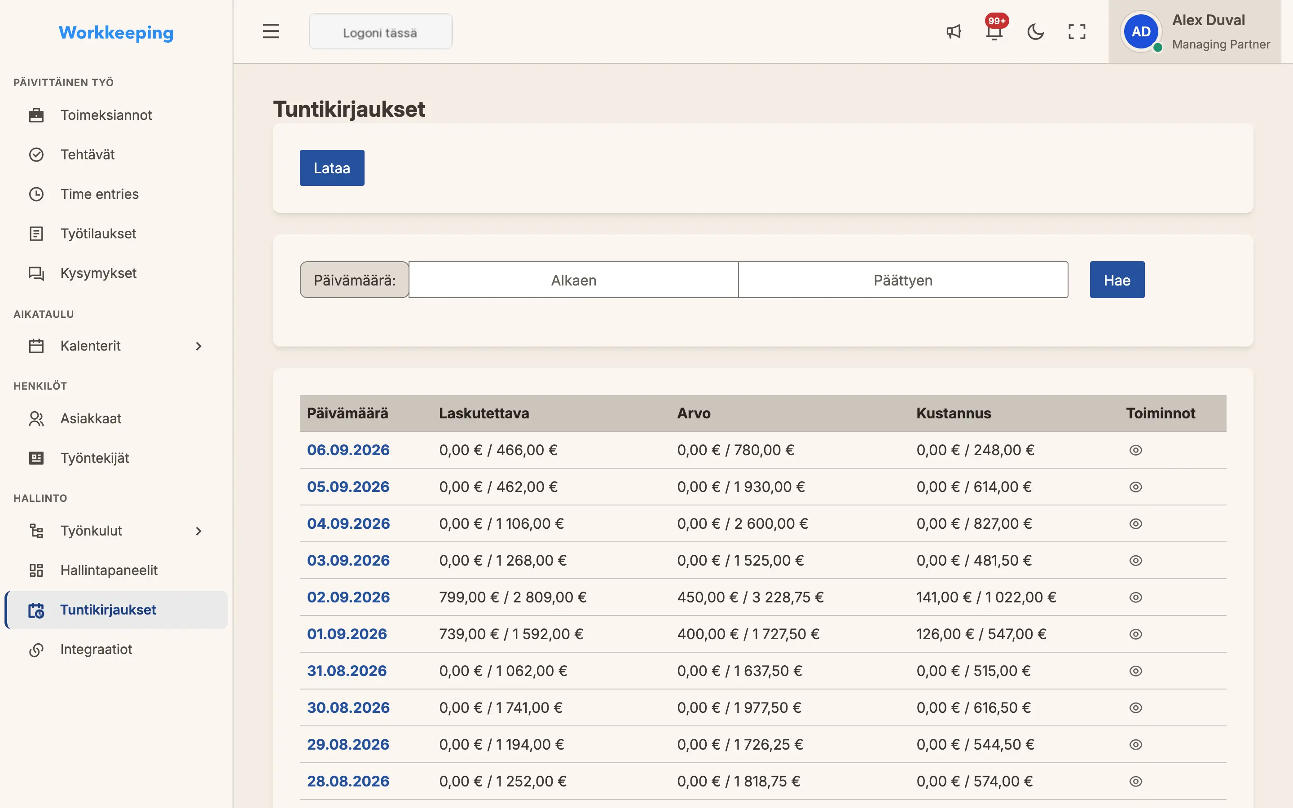Click the Hae search button
Screen dimensions: 1293x808
click(1117, 280)
